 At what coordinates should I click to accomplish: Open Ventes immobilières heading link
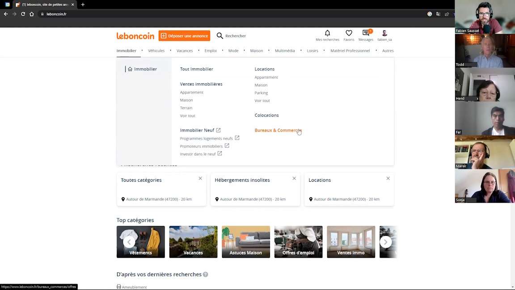click(201, 84)
